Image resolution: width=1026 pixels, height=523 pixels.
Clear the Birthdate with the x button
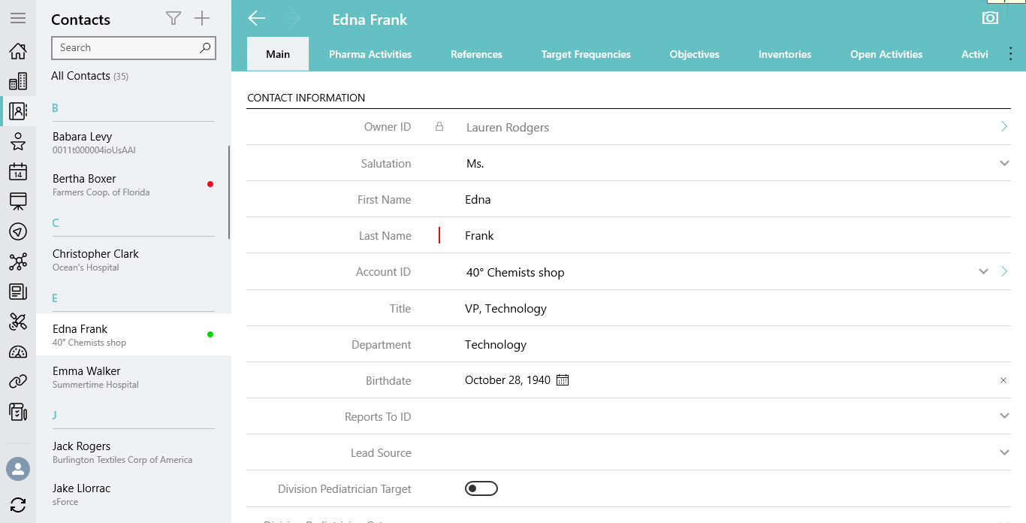click(x=1003, y=380)
